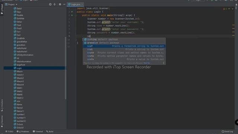Open completion popup options dots
Viewport: 238px width, 134px height.
point(164,63)
